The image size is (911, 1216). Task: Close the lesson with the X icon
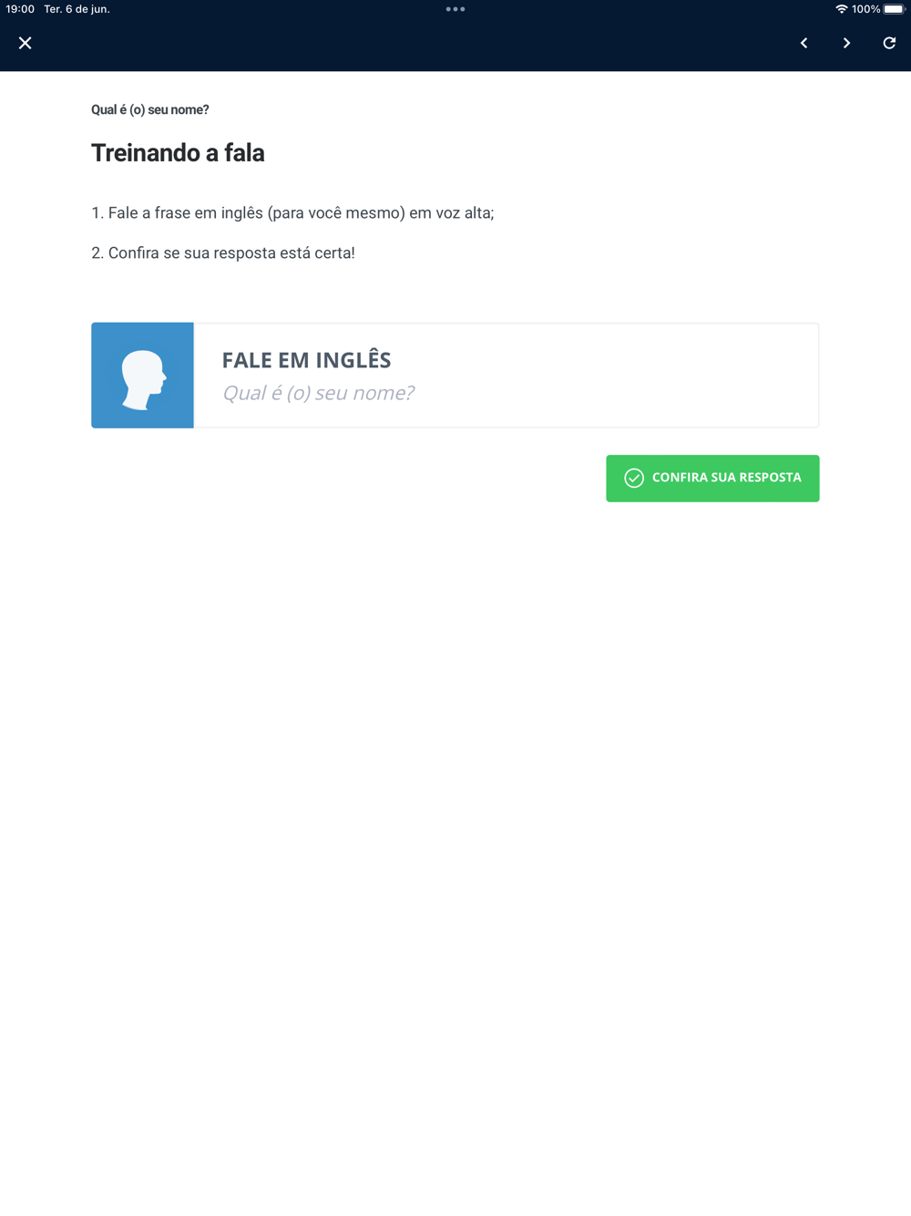pyautogui.click(x=26, y=43)
